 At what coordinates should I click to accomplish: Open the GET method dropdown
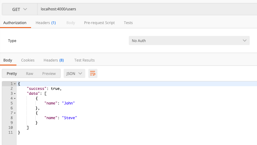point(19,9)
